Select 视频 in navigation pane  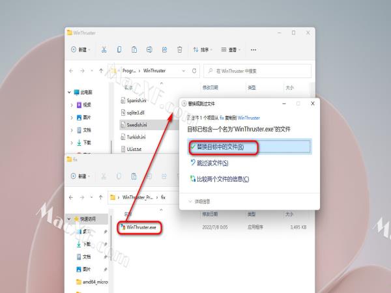pyautogui.click(x=84, y=105)
